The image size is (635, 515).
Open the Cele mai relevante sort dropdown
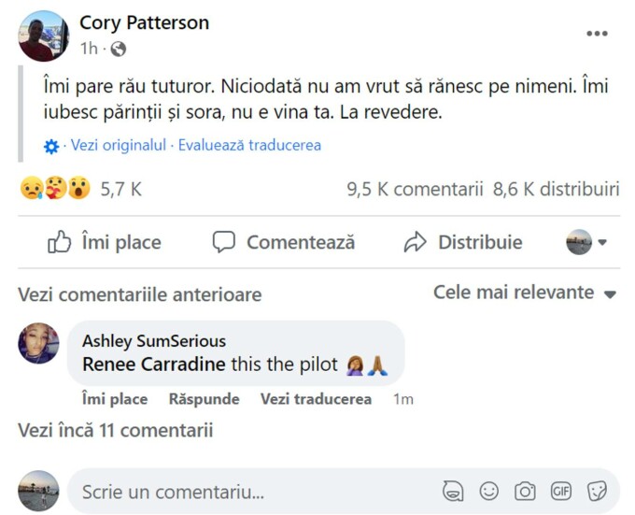525,293
